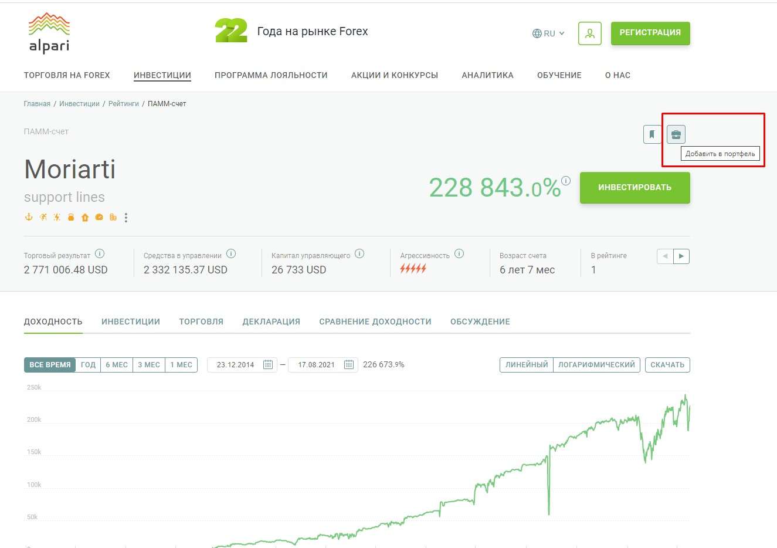Viewport: 777px width, 548px height.
Task: Click the briefcase add-to-portfolio icon
Action: (676, 134)
